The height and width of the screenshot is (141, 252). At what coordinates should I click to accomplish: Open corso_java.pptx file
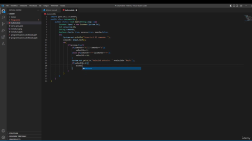24,26
